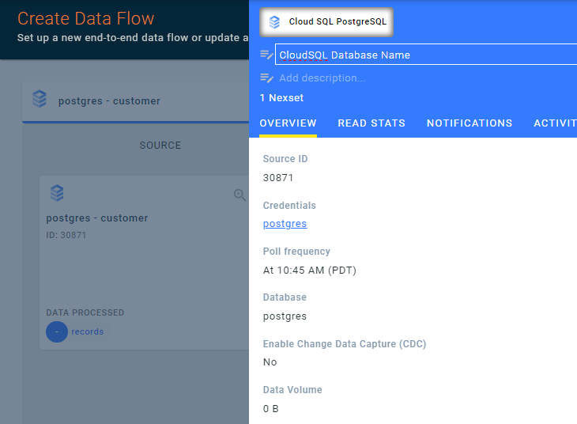The height and width of the screenshot is (424, 577).
Task: Click the edit icon beside Add description
Action: coord(266,78)
